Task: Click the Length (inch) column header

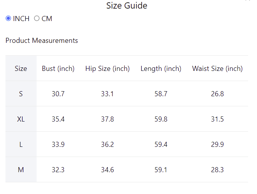Action: 161,69
